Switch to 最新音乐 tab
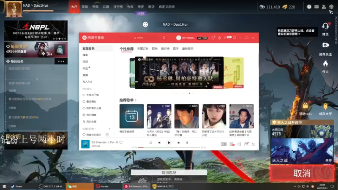 [188, 49]
